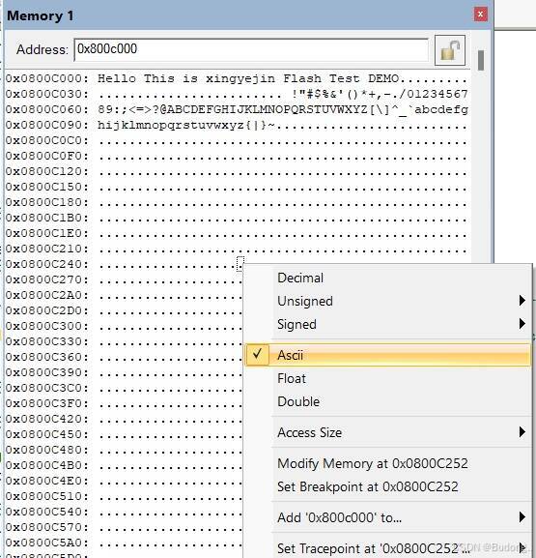Screen dimensions: 536x558
Task: Close the Memory 1 panel
Action: (x=481, y=15)
